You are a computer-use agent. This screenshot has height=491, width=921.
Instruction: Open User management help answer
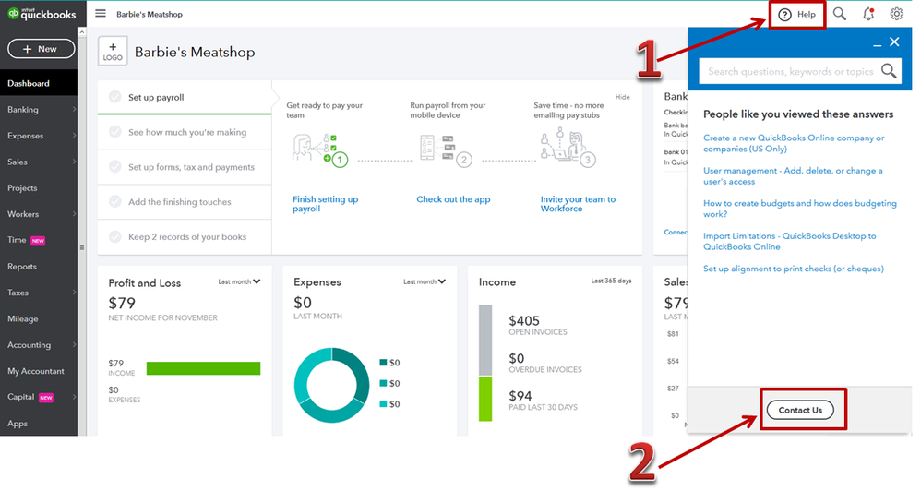pyautogui.click(x=793, y=176)
